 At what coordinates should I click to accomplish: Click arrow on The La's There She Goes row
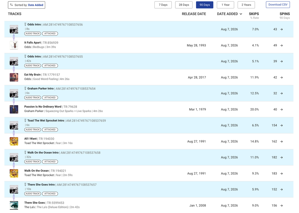pos(281,206)
